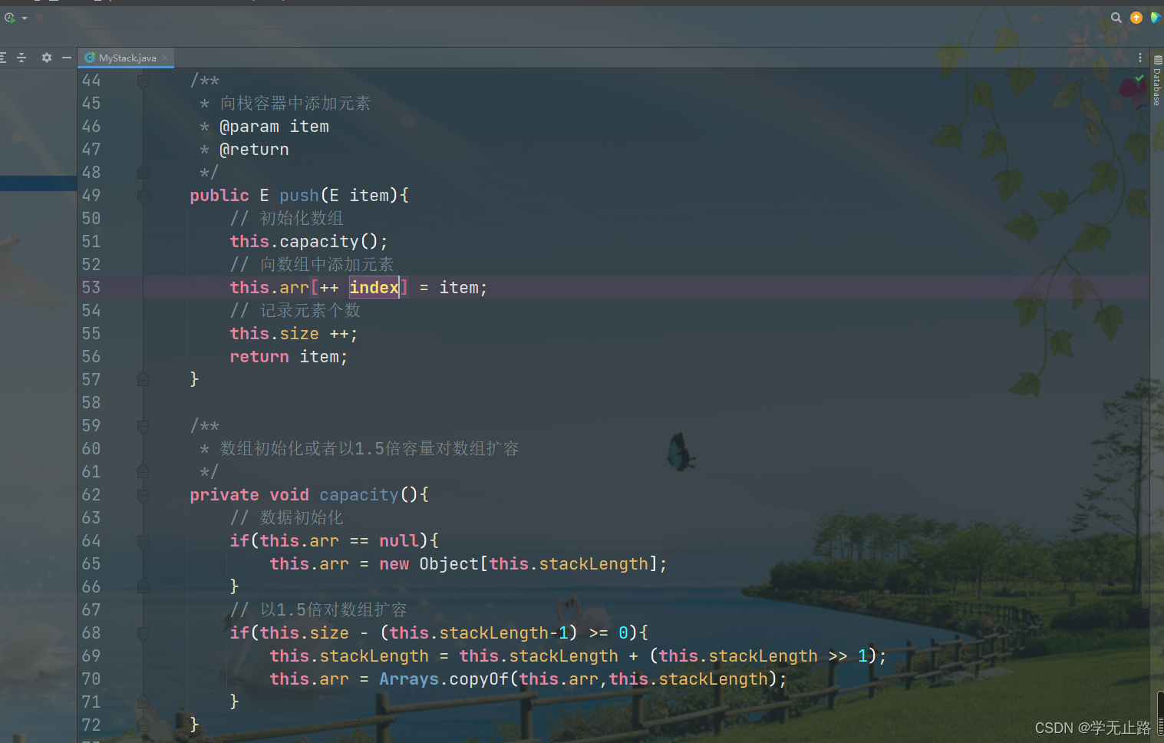This screenshot has height=743, width=1164.
Task: Collapse Javadoc fold marker at line 44
Action: click(143, 81)
